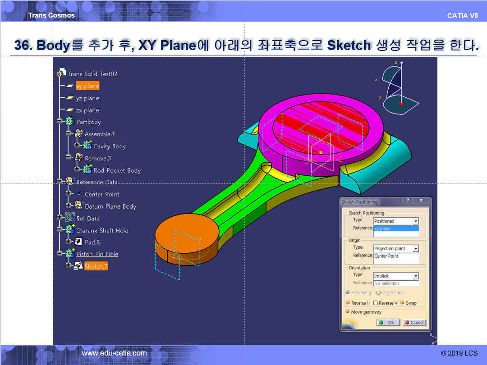
Task: Click the Center Point origin reference field
Action: 396,258
